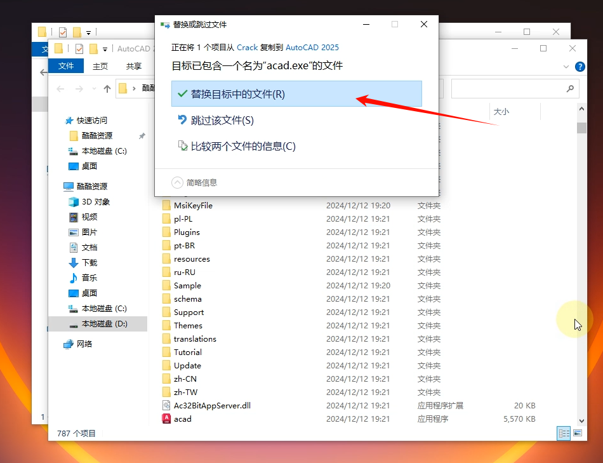Click the 网络 network icon
The image size is (603, 463).
pyautogui.click(x=69, y=344)
